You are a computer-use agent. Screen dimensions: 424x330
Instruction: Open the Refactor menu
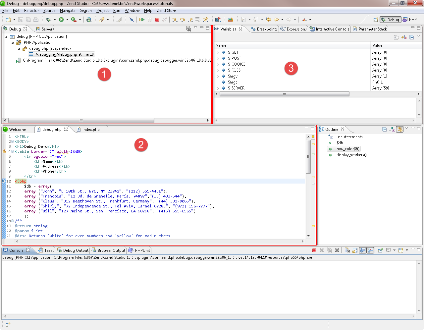click(x=31, y=11)
